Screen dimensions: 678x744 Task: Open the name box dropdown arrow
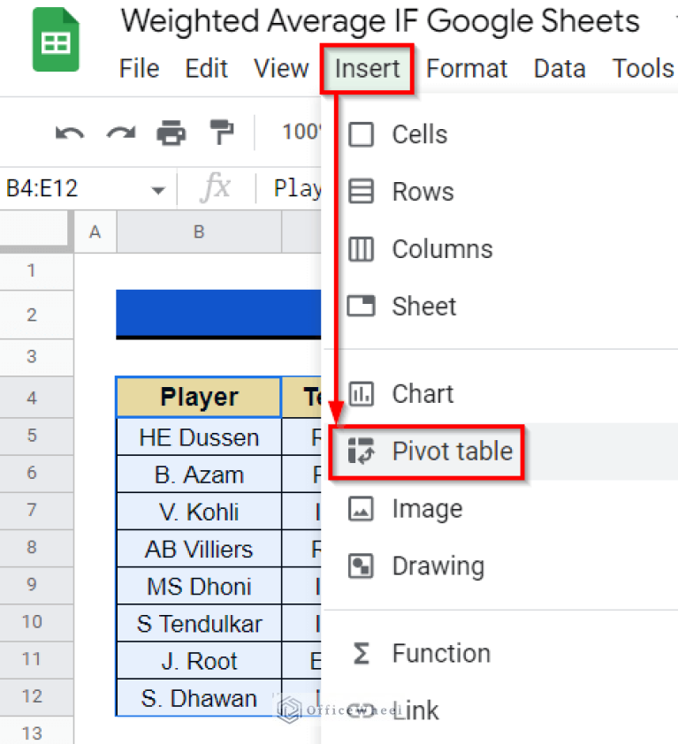coord(157,188)
